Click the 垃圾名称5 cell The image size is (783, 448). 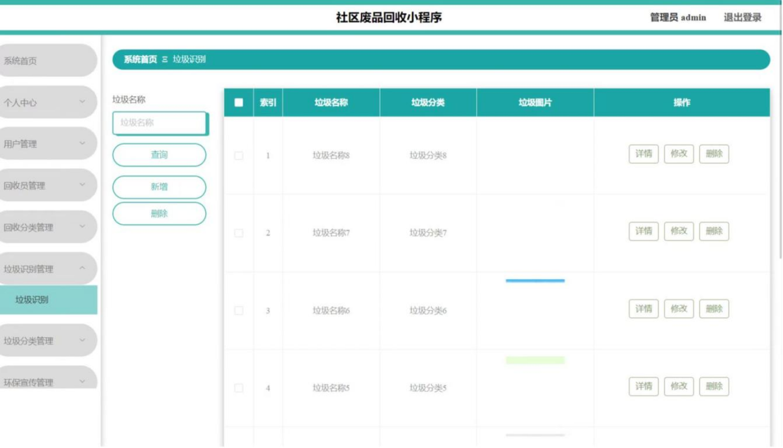point(331,388)
